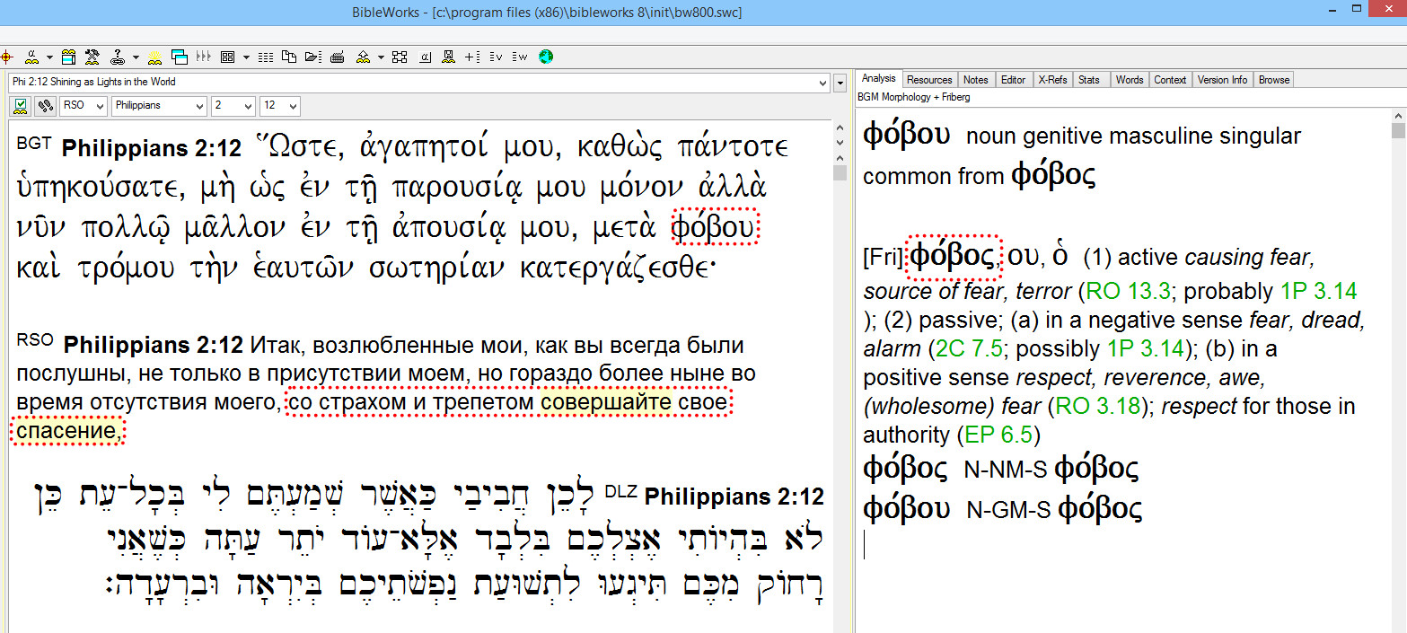Open the Browse tab
Viewport: 1407px width, 633px height.
pos(1273,80)
